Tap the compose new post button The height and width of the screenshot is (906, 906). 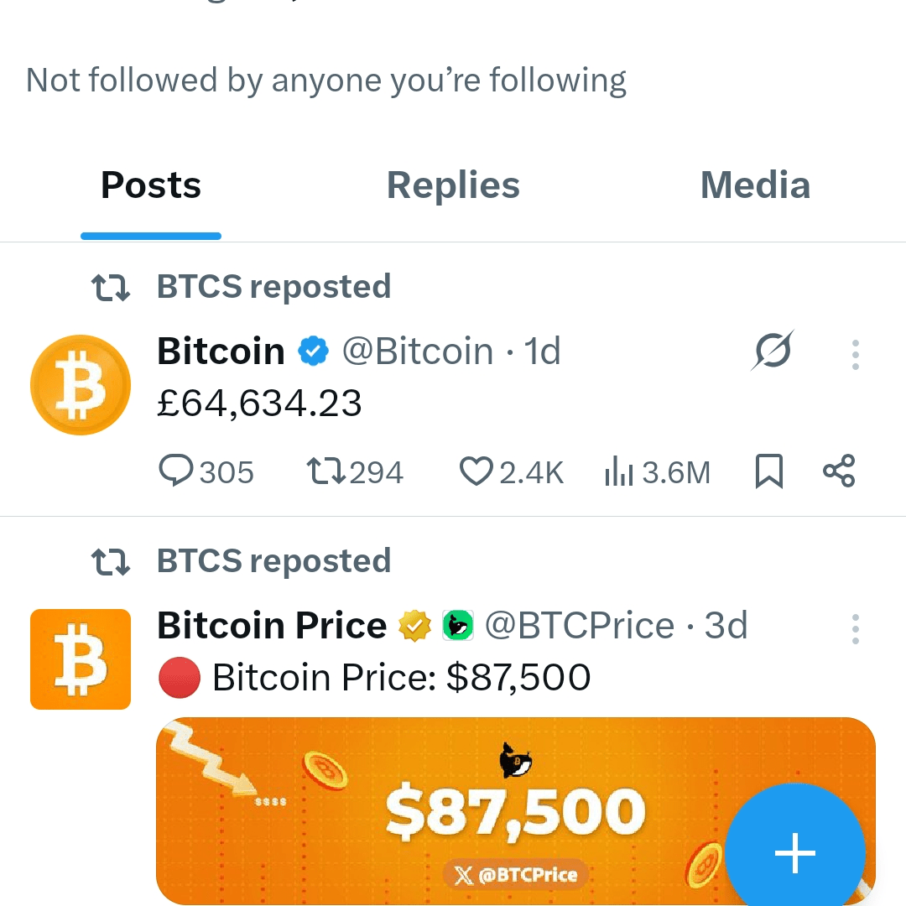[794, 853]
